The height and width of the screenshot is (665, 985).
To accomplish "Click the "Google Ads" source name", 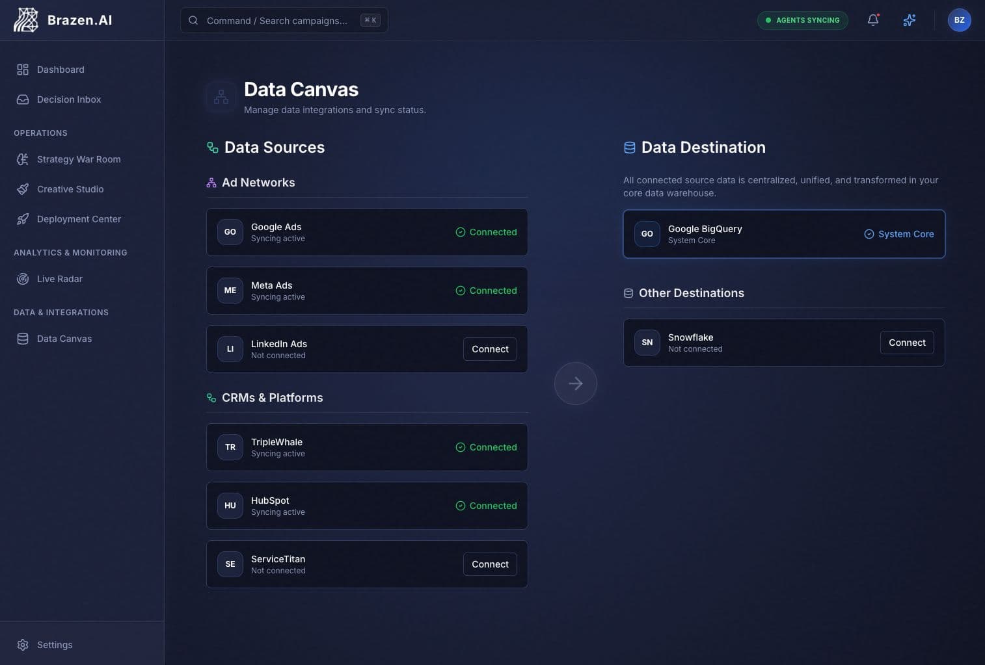I will [x=276, y=227].
